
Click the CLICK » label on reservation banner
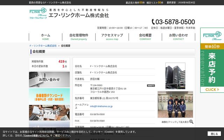point(212,90)
